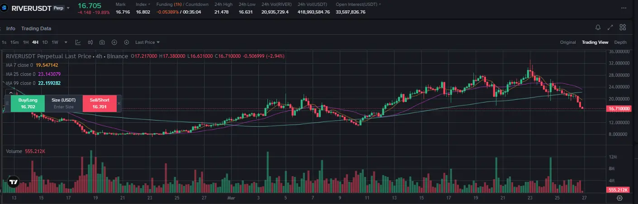Open candlestick chart style icon
Image resolution: width=638 pixels, height=204 pixels.
click(90, 42)
